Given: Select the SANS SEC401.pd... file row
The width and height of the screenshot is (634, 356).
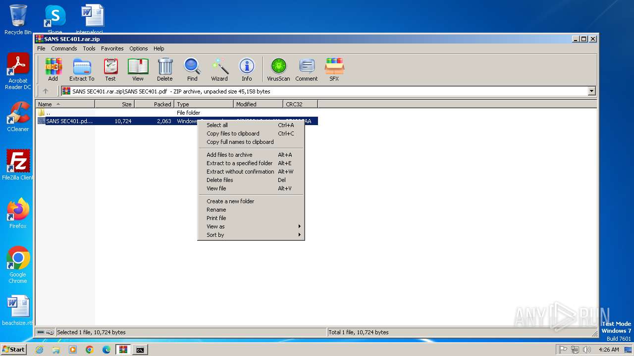Looking at the screenshot, I should coord(177,121).
